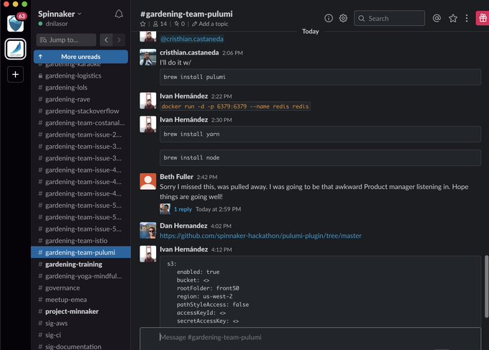The image size is (489, 350).
Task: Open gardening-yoga-mindful... channel
Action: tap(81, 276)
